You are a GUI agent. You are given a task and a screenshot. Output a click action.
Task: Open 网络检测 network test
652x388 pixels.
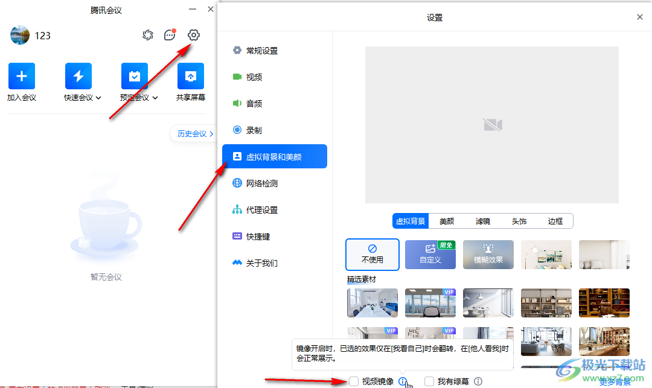[x=275, y=183]
